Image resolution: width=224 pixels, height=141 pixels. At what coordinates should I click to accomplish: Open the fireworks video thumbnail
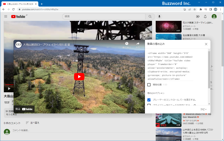coord(169,27)
